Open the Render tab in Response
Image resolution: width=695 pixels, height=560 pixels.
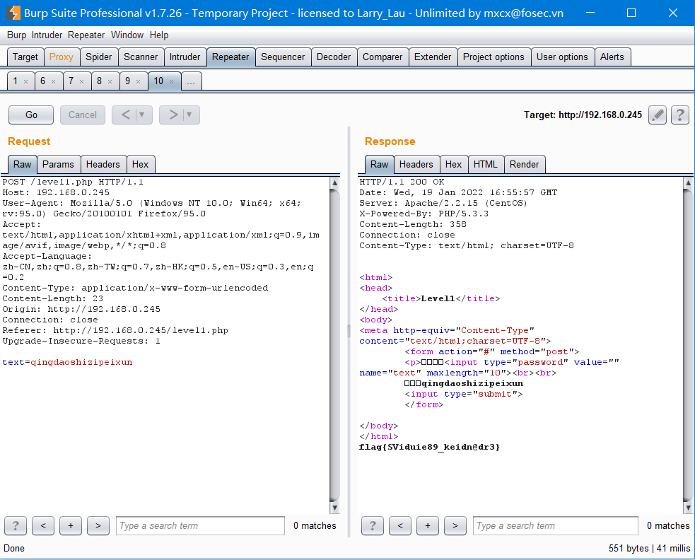coord(524,164)
